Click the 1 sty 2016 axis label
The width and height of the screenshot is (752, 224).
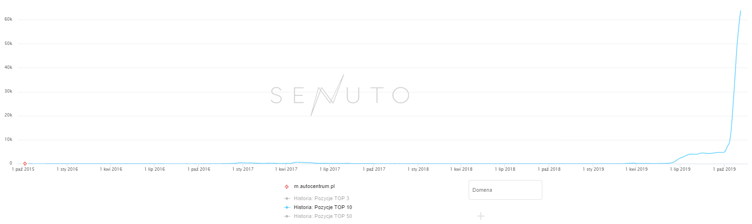click(x=67, y=169)
